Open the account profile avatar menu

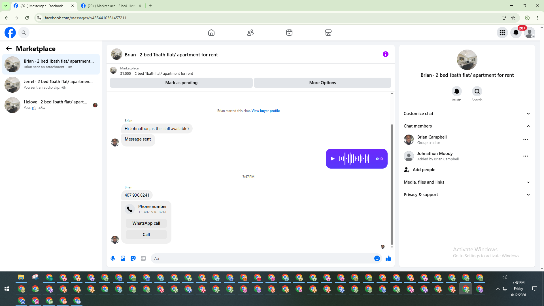click(530, 33)
